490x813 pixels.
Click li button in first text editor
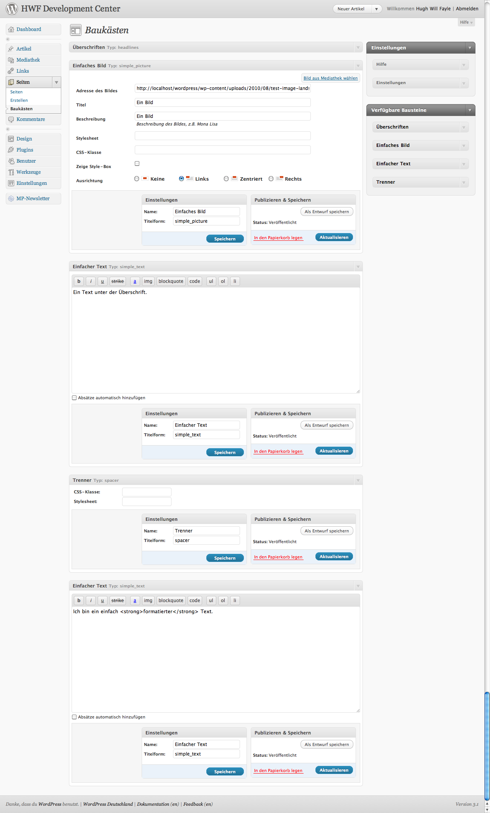click(235, 281)
